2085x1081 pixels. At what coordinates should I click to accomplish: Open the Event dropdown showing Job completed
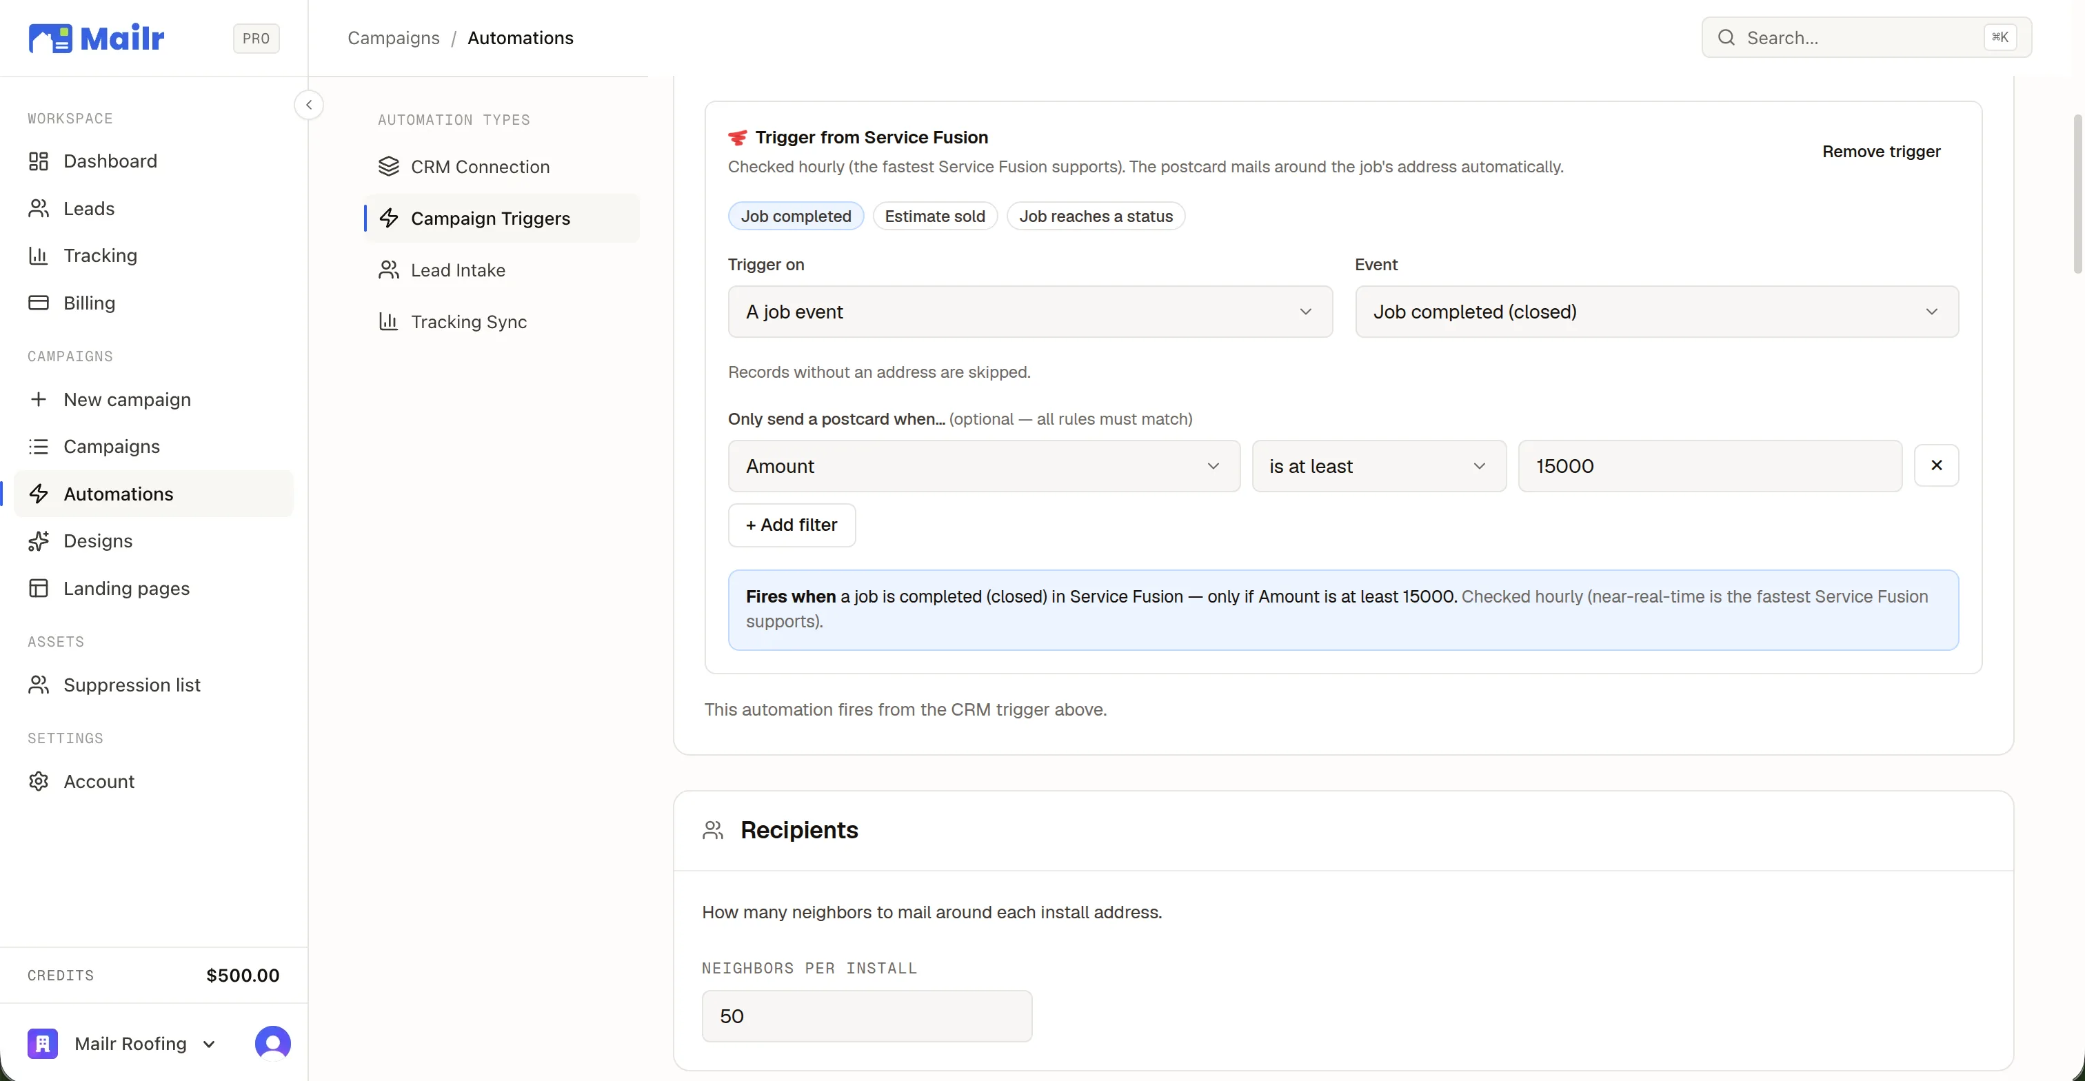1657,312
